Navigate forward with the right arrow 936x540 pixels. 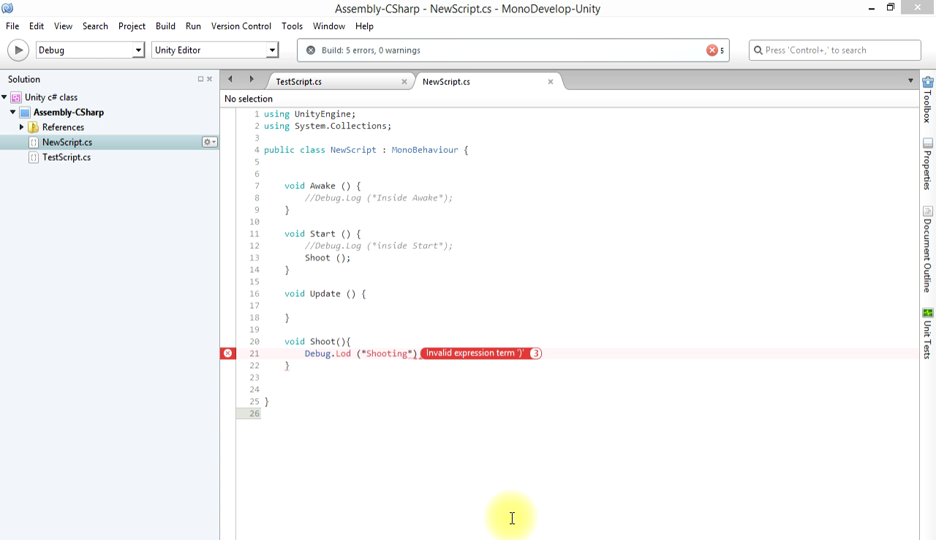point(252,79)
